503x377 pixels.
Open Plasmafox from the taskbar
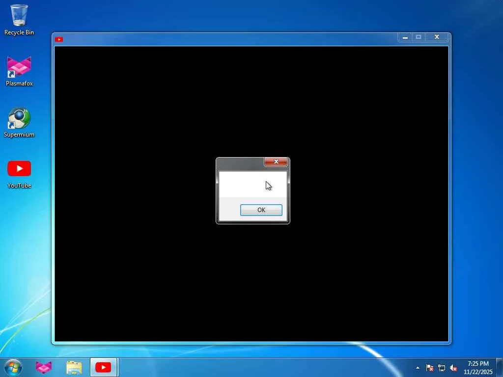[44, 367]
